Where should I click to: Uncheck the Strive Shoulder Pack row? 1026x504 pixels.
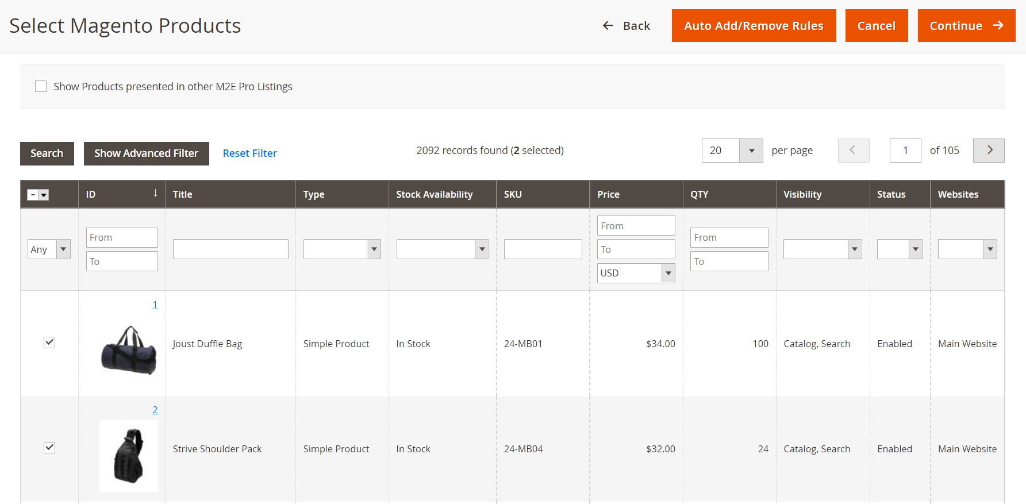coord(49,448)
